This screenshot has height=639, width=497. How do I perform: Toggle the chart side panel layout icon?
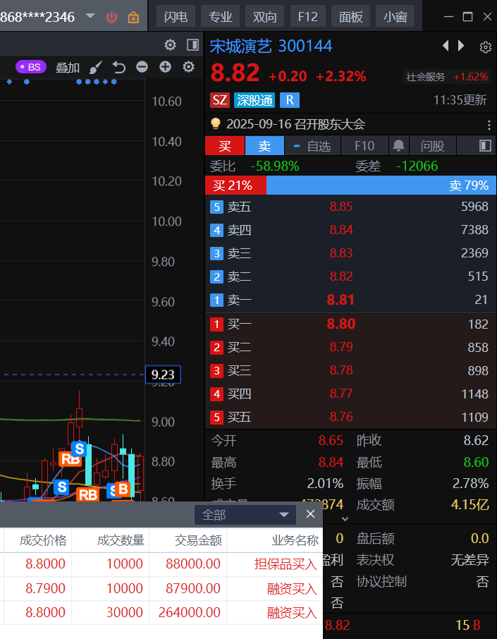tap(192, 45)
